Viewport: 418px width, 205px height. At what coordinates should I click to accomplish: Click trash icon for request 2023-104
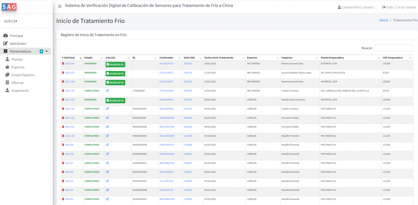click(x=63, y=100)
